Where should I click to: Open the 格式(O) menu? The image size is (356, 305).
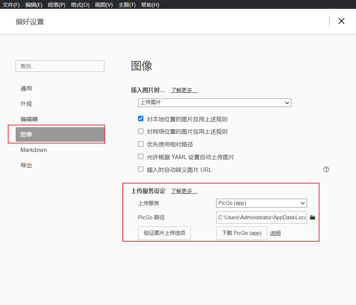(x=80, y=5)
